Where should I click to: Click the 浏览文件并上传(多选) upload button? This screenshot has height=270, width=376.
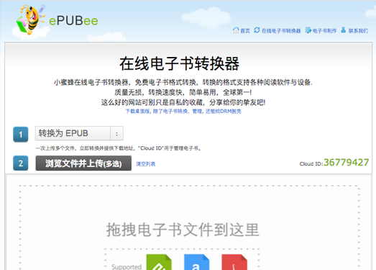coord(83,163)
